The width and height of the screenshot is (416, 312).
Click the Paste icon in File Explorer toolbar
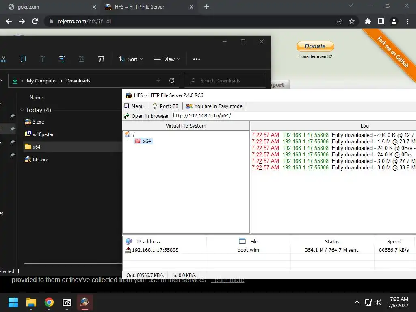tap(42, 59)
